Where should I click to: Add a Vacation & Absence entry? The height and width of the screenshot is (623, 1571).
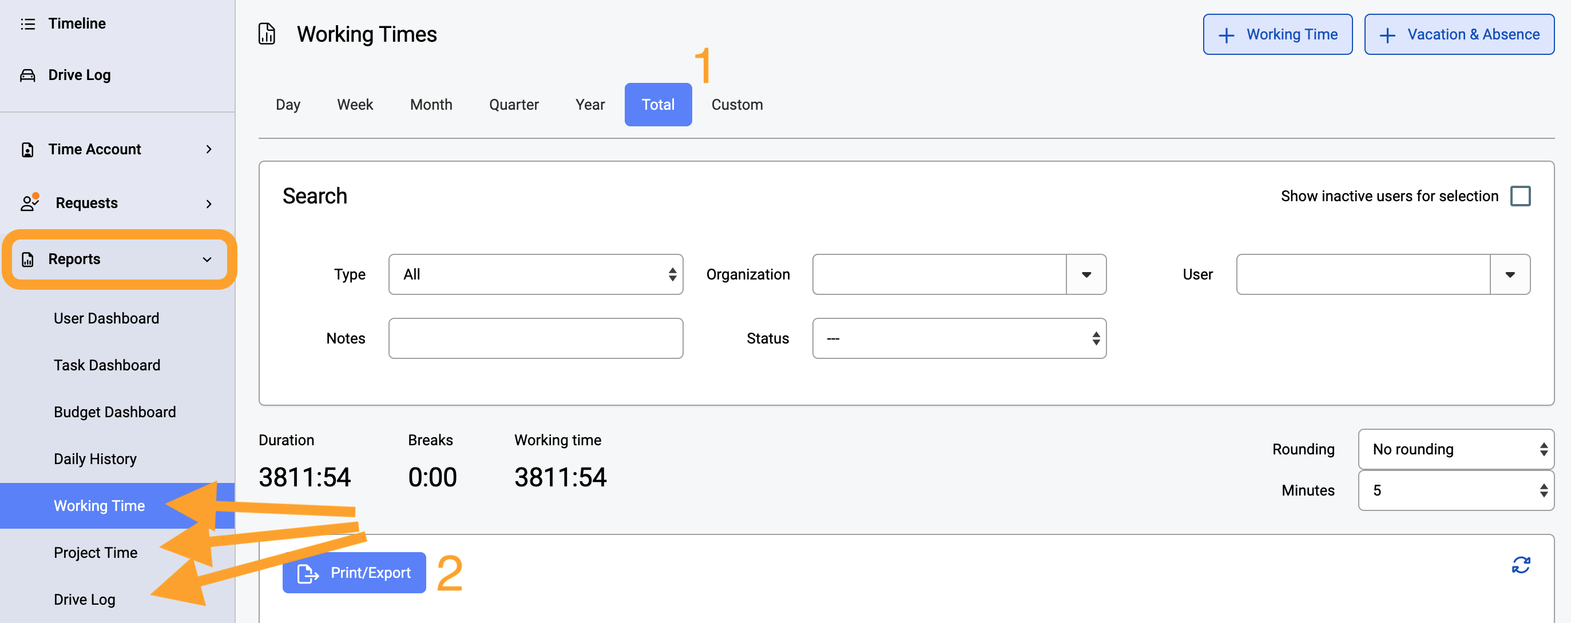pyautogui.click(x=1458, y=35)
